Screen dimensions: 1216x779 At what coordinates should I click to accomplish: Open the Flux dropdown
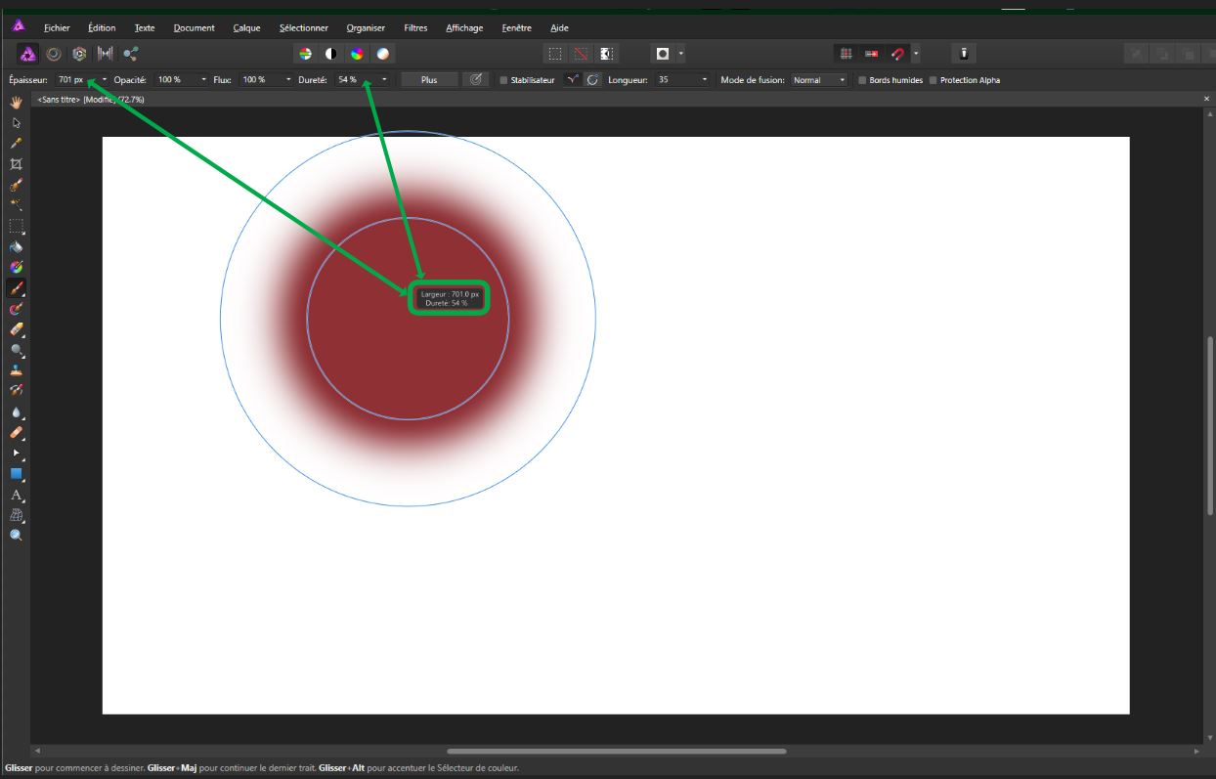coord(288,80)
